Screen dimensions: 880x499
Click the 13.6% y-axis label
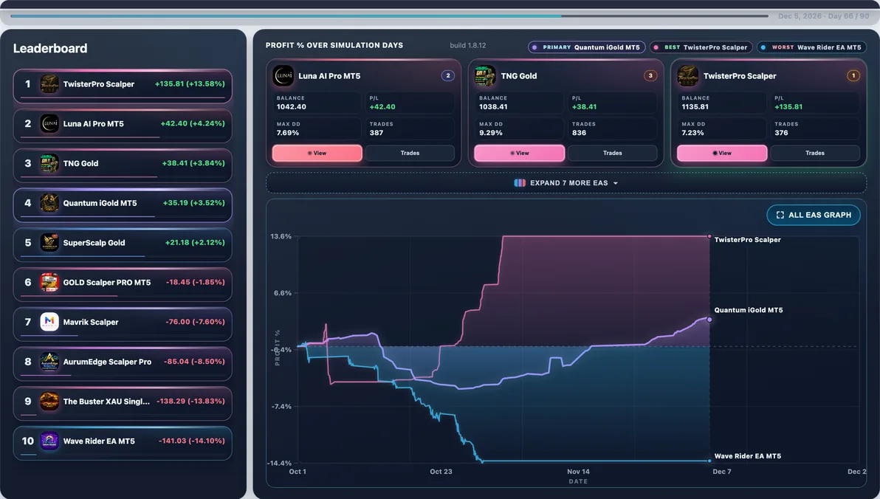tap(281, 236)
